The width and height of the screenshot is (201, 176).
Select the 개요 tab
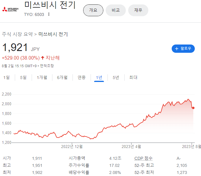[93, 10]
